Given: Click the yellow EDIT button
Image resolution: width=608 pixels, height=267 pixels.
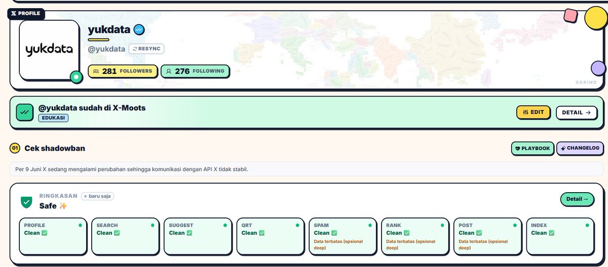Looking at the screenshot, I should point(533,112).
